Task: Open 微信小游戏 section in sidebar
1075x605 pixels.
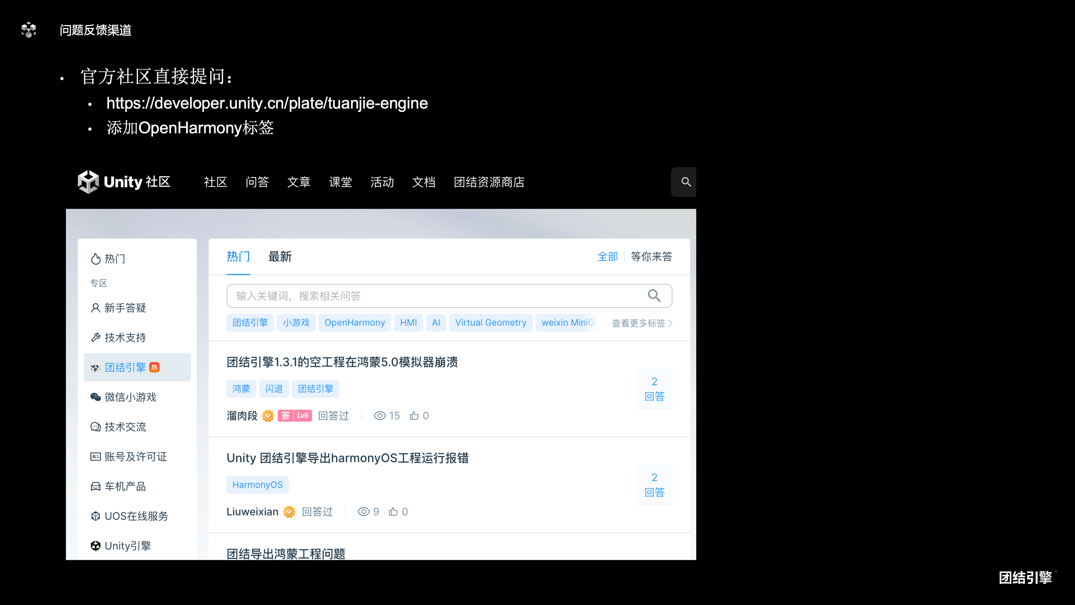Action: pyautogui.click(x=130, y=397)
